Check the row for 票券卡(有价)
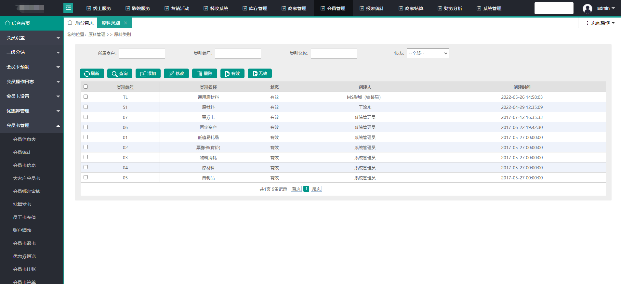Screen dimensions: 621x284 coord(86,147)
